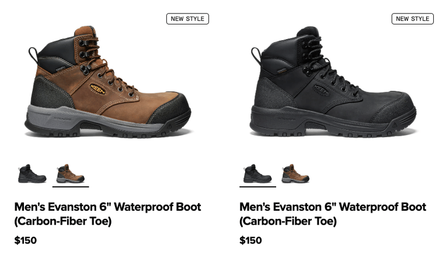Select the underlined black swatch under black boot
This screenshot has height=262, width=446.
point(257,174)
